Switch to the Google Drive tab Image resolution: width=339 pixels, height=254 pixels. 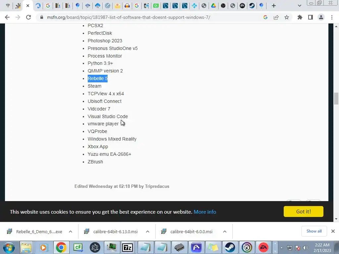[214, 6]
